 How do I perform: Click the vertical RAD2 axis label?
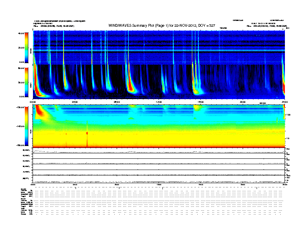click(x=31, y=51)
